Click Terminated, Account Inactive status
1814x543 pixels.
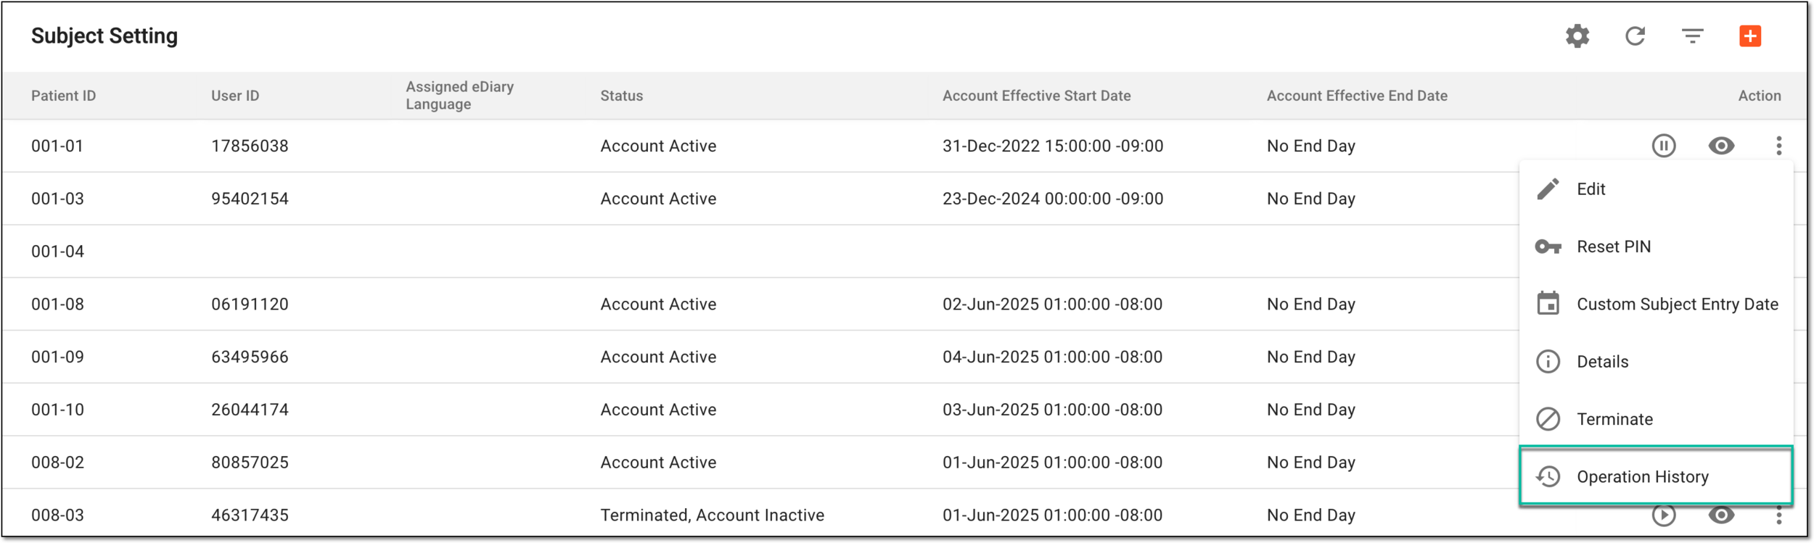(712, 515)
